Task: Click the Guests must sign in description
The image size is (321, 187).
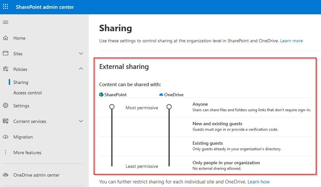Action: click(235, 129)
